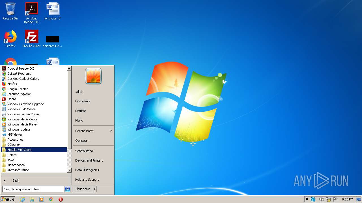Launch Firefox from the Start menu list
This screenshot has height=203, width=362.
(34, 84)
